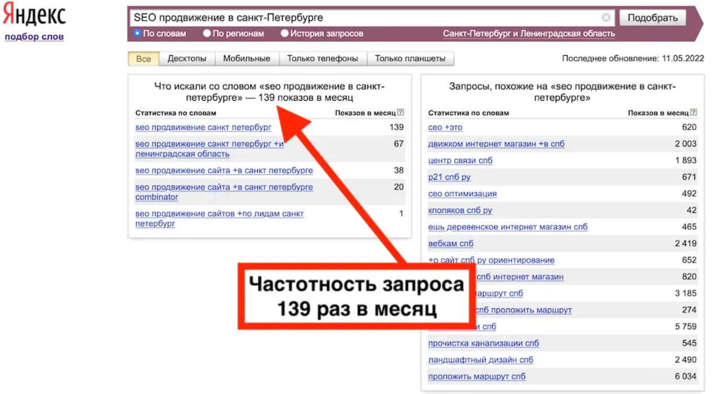This screenshot has width=713, height=394.
Task: Open 'seo продвижение санкт петербург' keyword link
Action: 203,127
